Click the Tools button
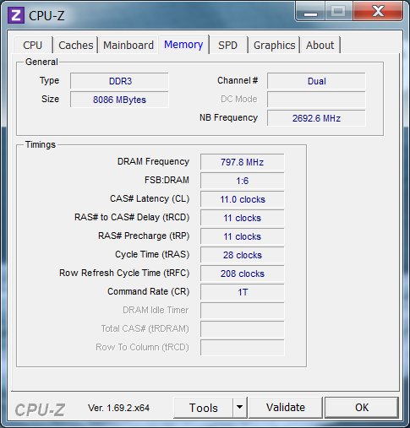The width and height of the screenshot is (410, 428). point(204,408)
